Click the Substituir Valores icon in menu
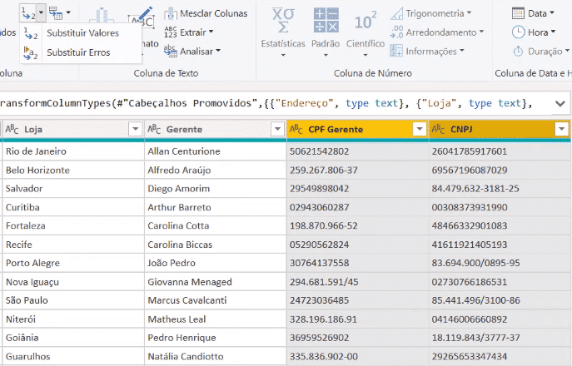The width and height of the screenshot is (572, 366). point(31,33)
